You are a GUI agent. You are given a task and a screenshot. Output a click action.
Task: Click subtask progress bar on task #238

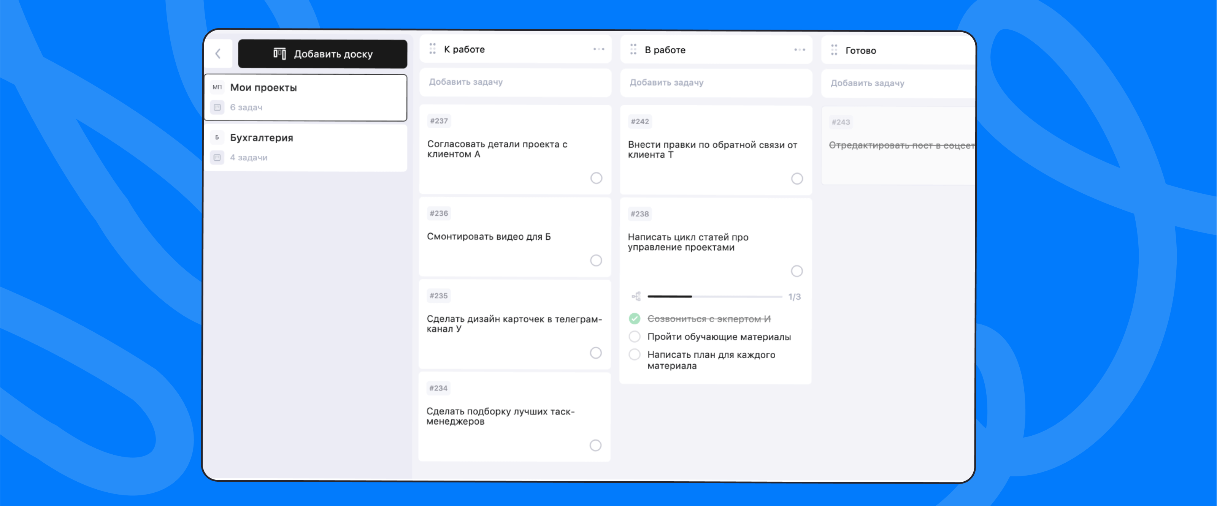pyautogui.click(x=714, y=296)
